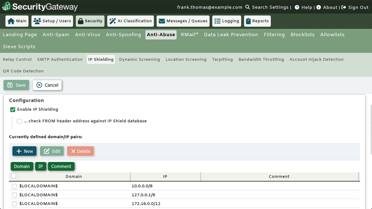Click the Save button
372x209 pixels.
coord(16,85)
